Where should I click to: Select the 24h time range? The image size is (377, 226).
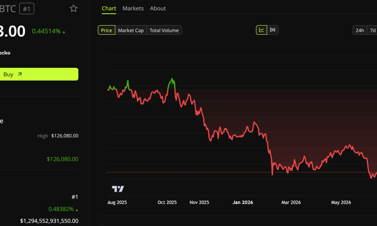tap(360, 30)
